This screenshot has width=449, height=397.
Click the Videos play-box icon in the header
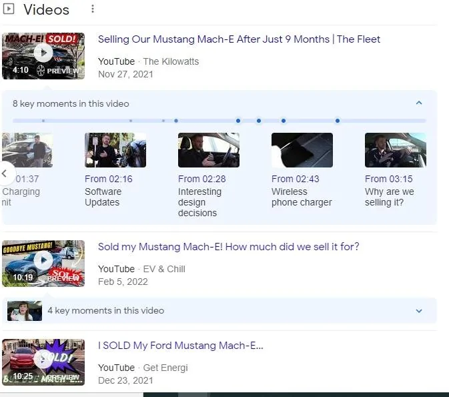click(x=8, y=9)
